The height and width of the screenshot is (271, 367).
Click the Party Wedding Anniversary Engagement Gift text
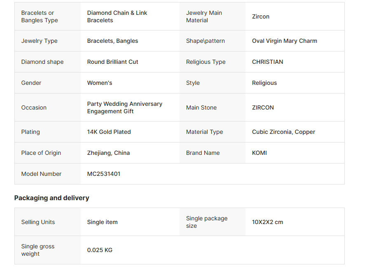coord(124,107)
